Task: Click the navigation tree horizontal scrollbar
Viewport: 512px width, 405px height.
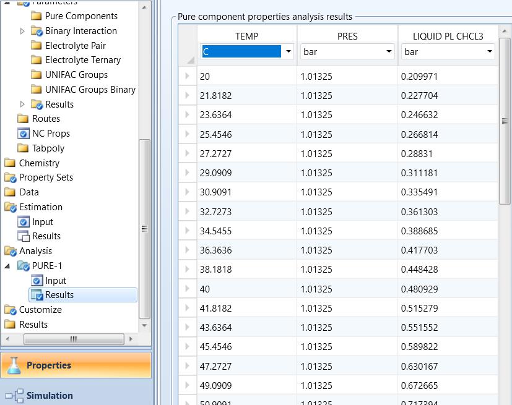Action: pyautogui.click(x=73, y=339)
